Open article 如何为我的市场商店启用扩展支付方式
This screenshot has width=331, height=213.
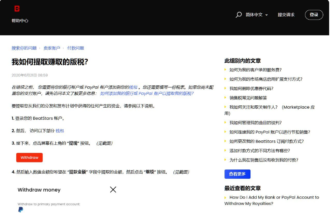(266, 79)
